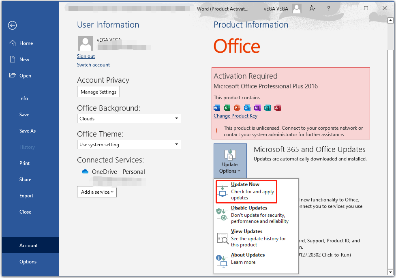The width and height of the screenshot is (396, 278).
Task: Select the Excel icon in the product list
Action: pyautogui.click(x=227, y=108)
